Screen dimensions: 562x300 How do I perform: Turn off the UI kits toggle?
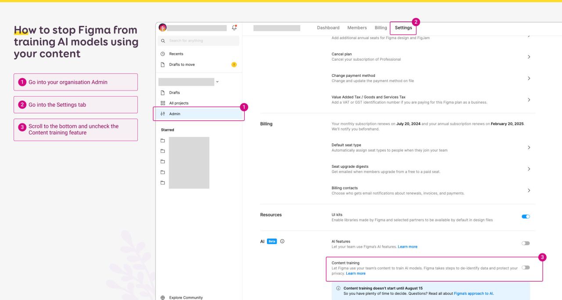[x=526, y=216]
